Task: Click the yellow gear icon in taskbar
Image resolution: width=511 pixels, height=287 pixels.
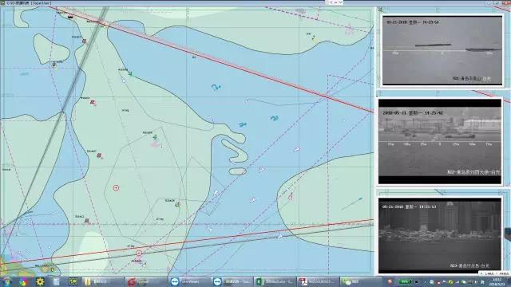Action: tap(40, 281)
